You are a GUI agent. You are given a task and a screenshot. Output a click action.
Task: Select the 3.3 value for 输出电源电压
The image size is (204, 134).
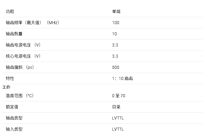(x=115, y=45)
